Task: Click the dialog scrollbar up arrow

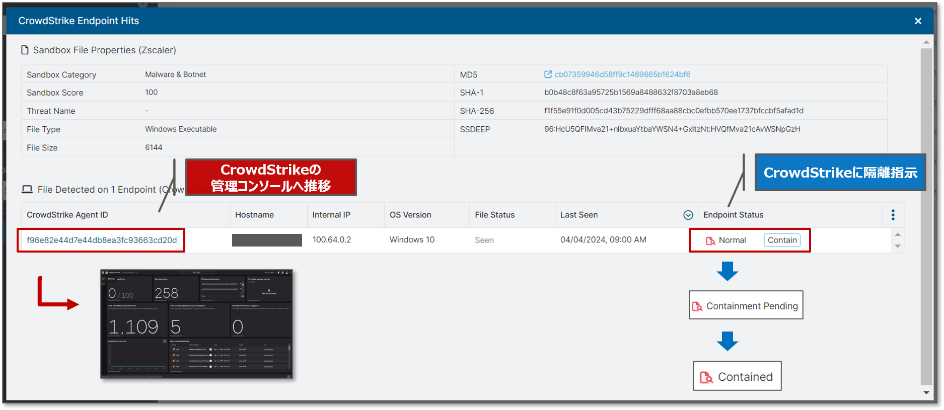Action: [x=926, y=42]
